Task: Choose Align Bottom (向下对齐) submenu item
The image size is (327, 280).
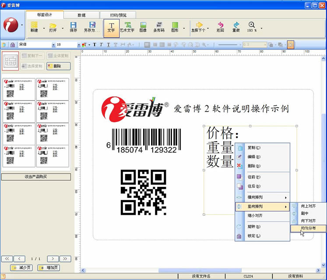Action: point(308,221)
